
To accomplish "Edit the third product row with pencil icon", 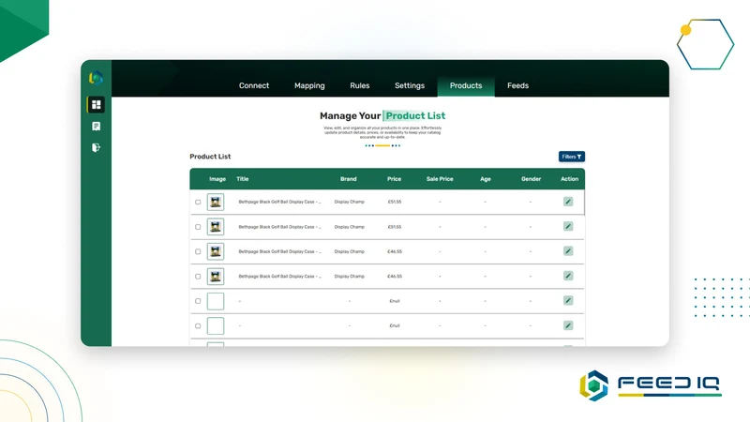I will [568, 251].
